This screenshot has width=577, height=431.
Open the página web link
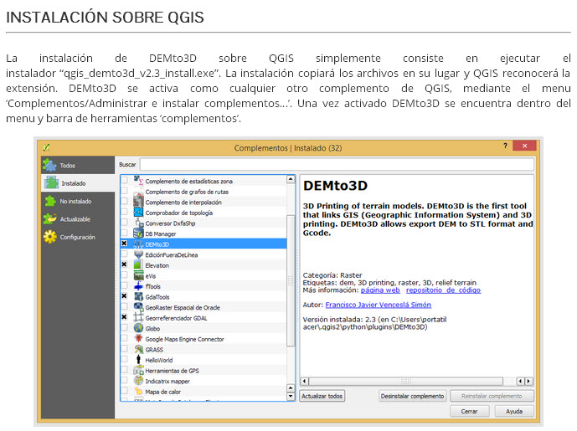pyautogui.click(x=380, y=290)
